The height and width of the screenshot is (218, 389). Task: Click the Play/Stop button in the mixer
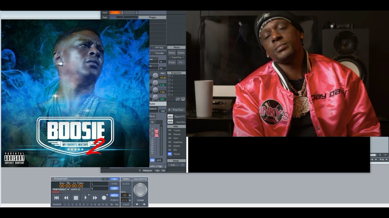176,110
